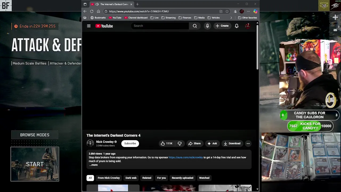Refresh the YouTube page

point(92,11)
